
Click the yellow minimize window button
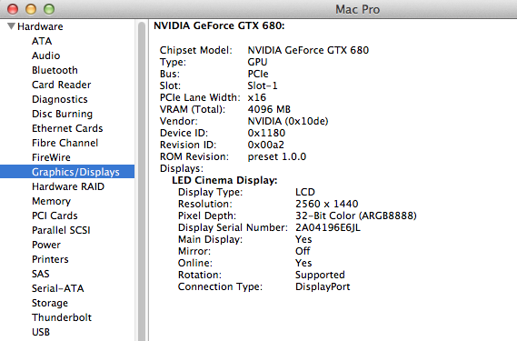click(x=31, y=9)
